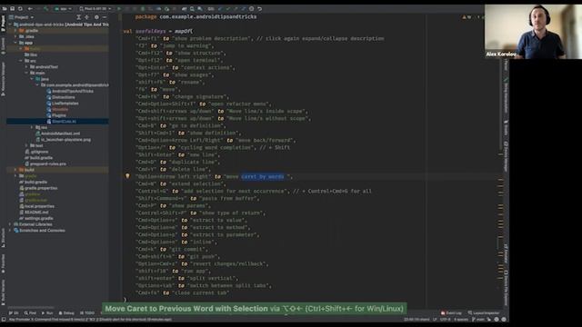Navigate back with the toolbar arrow
Viewport: 582px width, 327px height.
point(30,8)
